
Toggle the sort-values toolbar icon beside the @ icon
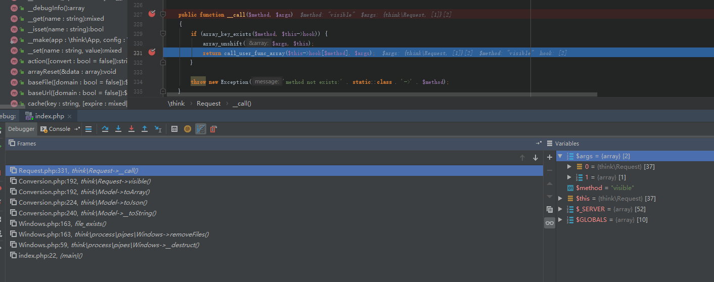coord(201,129)
